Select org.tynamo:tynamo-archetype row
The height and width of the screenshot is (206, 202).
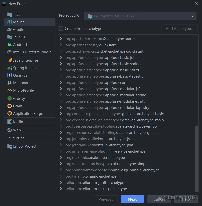128,176
